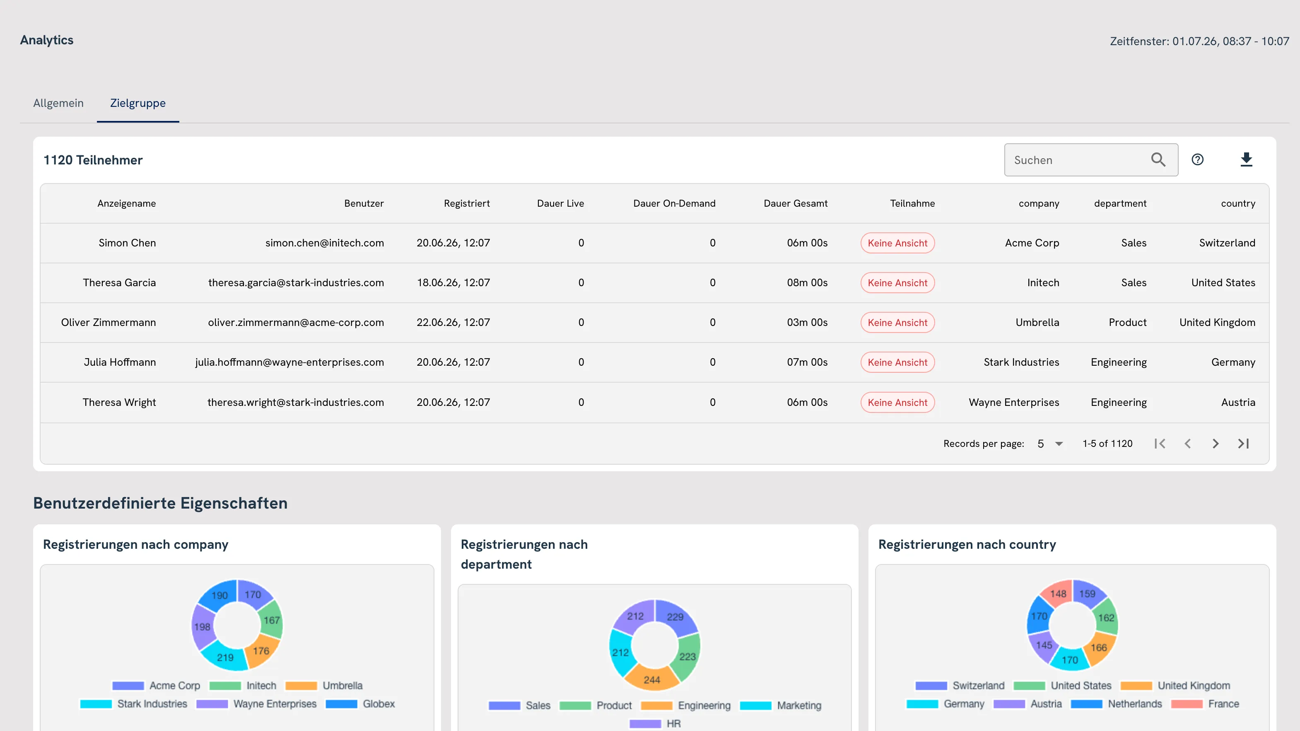Jump to last page of records
1300x731 pixels.
click(x=1244, y=443)
